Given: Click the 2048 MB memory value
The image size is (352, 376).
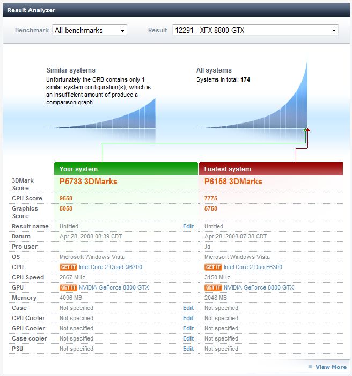Looking at the screenshot, I should (x=215, y=298).
